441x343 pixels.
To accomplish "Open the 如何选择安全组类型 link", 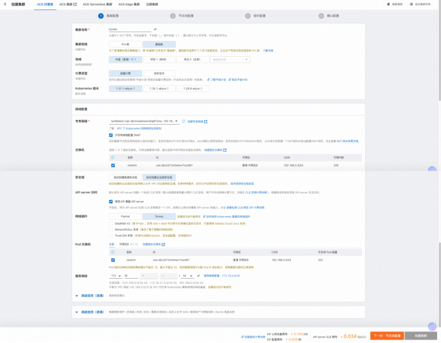I will click(x=242, y=184).
